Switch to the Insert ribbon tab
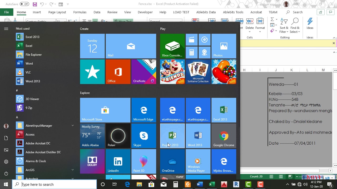Image resolution: width=337 pixels, height=189 pixels. click(37, 12)
